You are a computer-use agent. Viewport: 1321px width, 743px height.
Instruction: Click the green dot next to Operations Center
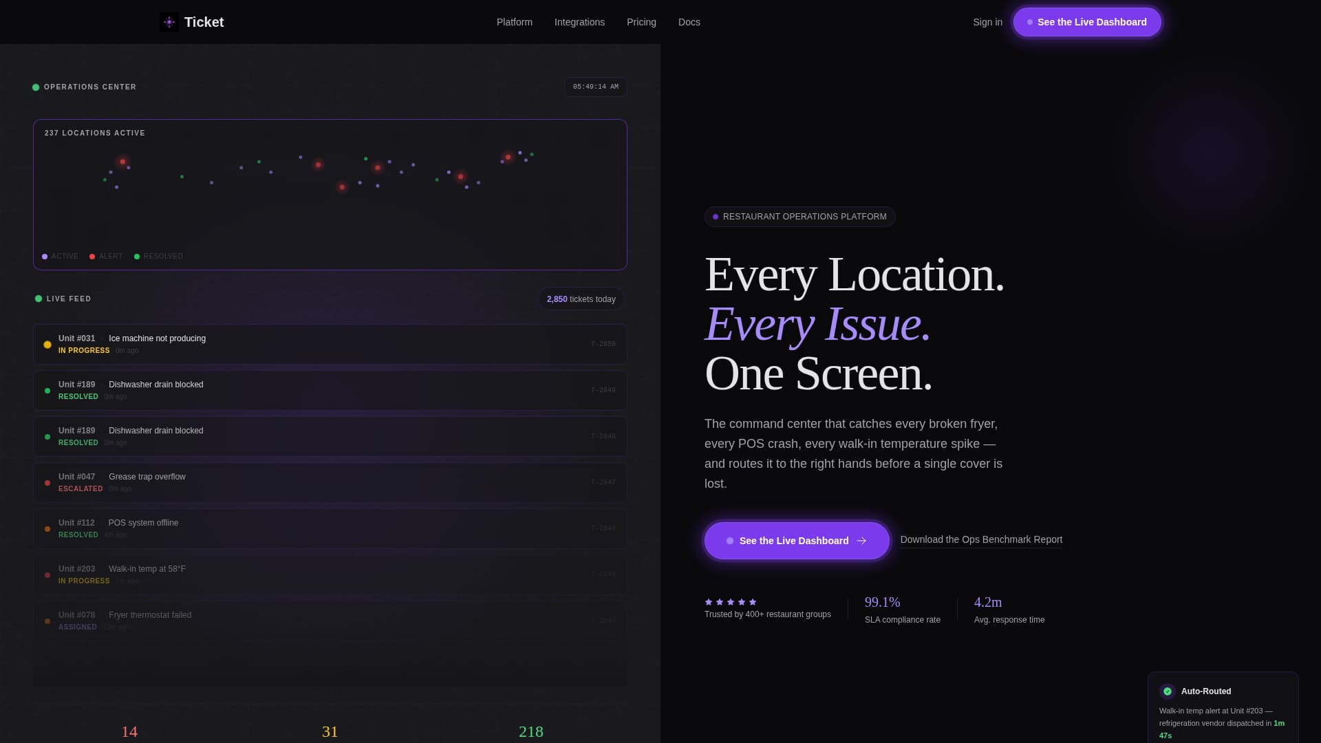click(x=36, y=87)
